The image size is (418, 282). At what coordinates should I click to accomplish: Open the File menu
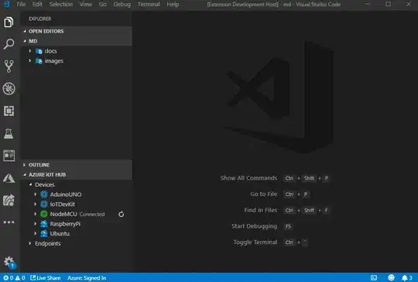[22, 5]
